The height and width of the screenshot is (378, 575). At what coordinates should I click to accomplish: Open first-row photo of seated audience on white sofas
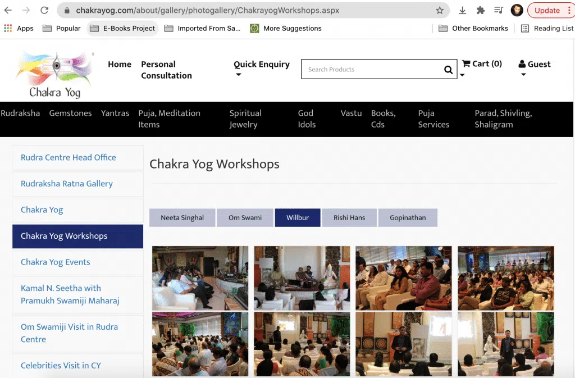[200, 278]
